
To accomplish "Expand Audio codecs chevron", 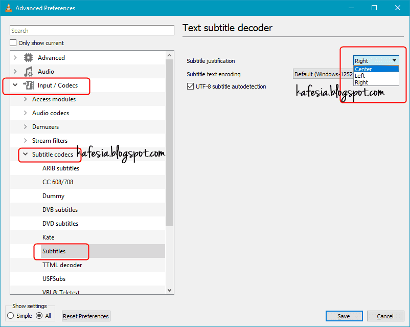I will click(x=26, y=113).
